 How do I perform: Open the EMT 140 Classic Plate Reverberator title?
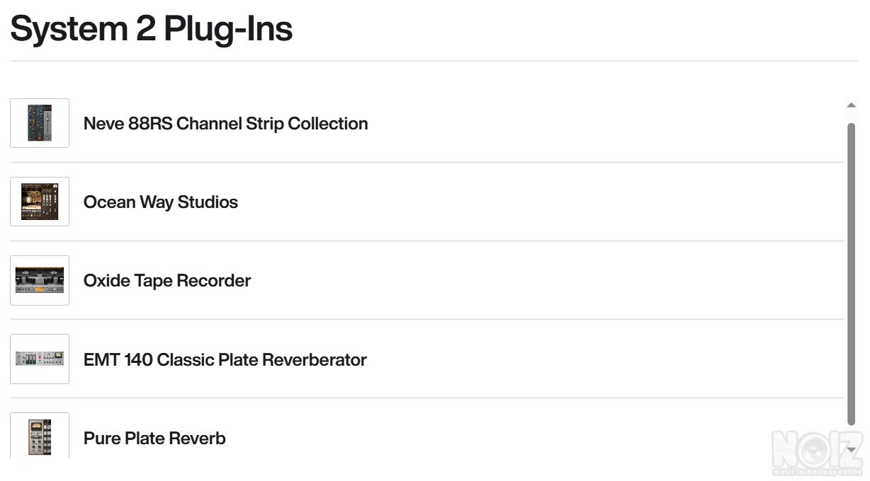225,359
